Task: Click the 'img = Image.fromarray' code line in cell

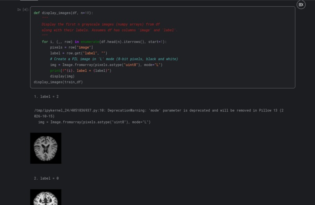Action: point(106,65)
